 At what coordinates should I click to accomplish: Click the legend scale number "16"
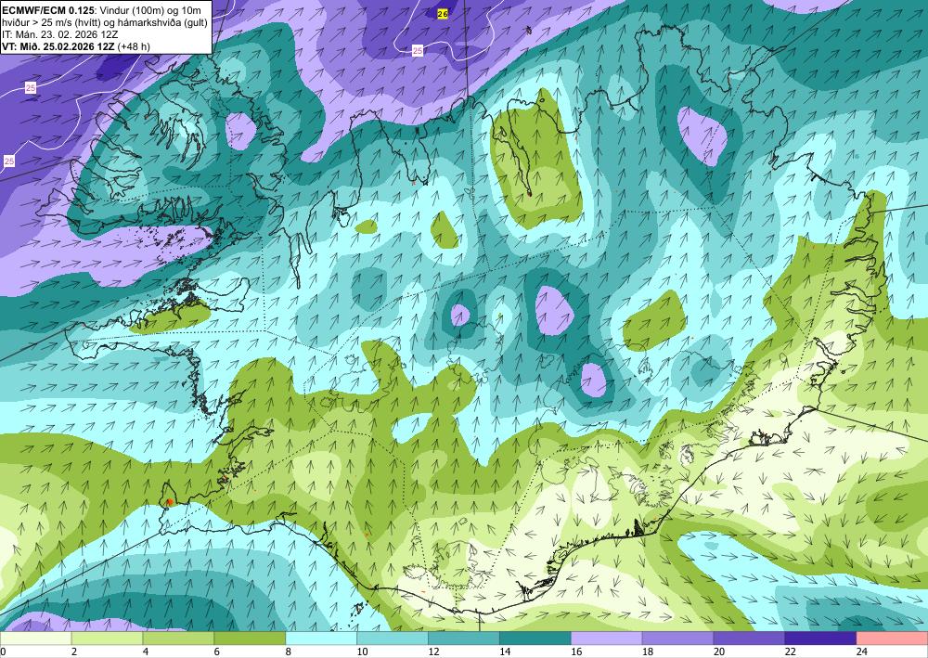point(576,652)
